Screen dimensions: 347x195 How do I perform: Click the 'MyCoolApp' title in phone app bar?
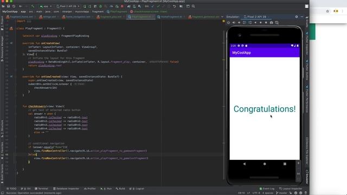point(241,53)
